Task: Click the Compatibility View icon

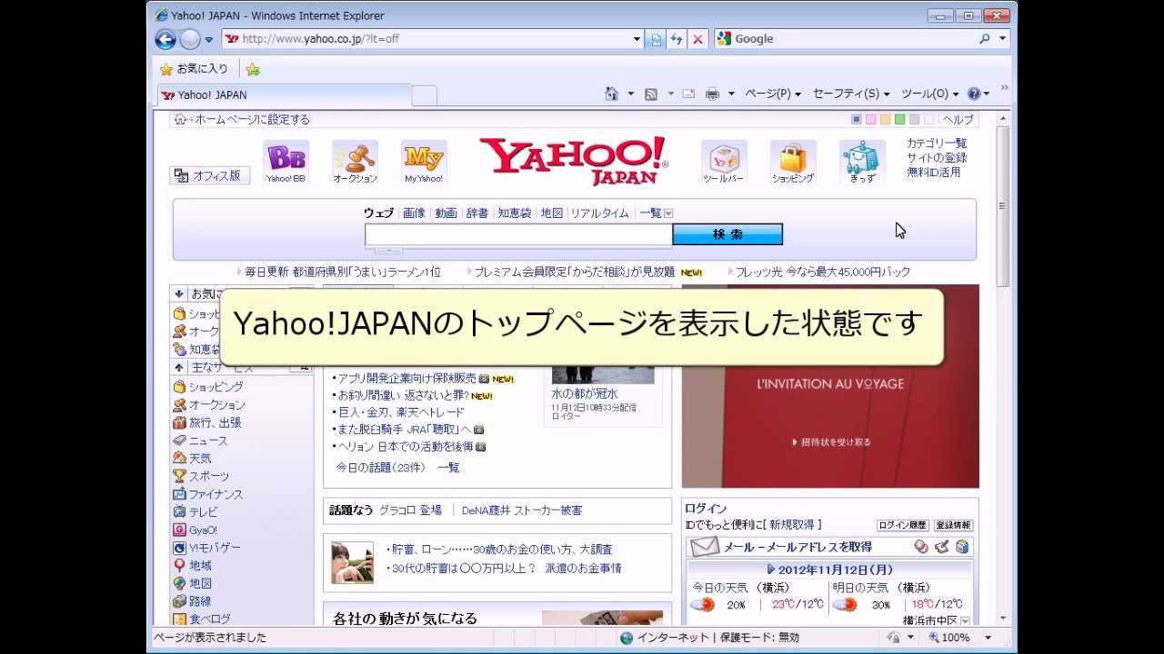Action: 656,39
